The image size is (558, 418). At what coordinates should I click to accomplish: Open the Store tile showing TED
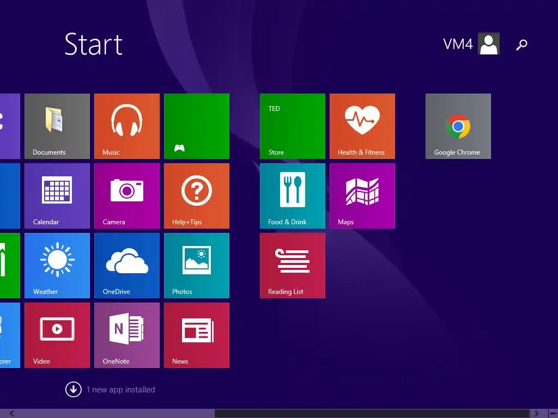[x=293, y=126]
